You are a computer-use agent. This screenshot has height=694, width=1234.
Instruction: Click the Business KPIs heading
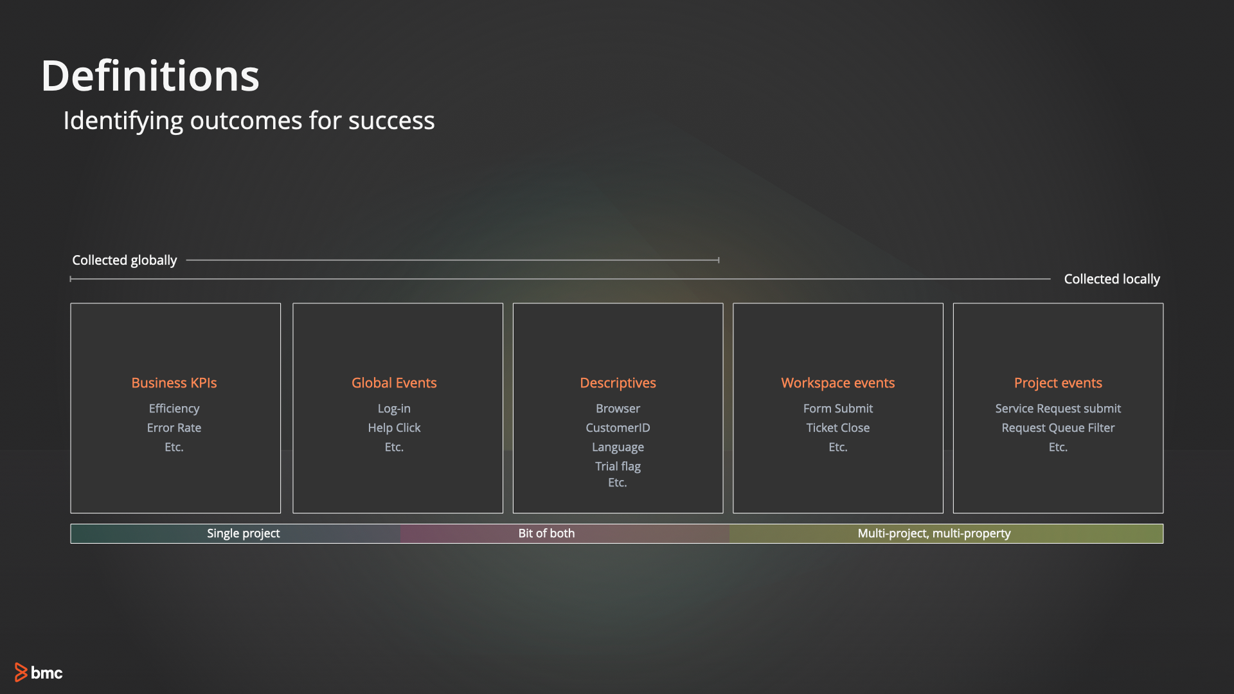[x=174, y=383]
